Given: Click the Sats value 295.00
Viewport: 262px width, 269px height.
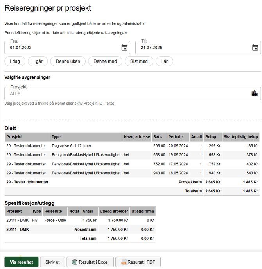Looking at the screenshot, I should pos(159,146).
